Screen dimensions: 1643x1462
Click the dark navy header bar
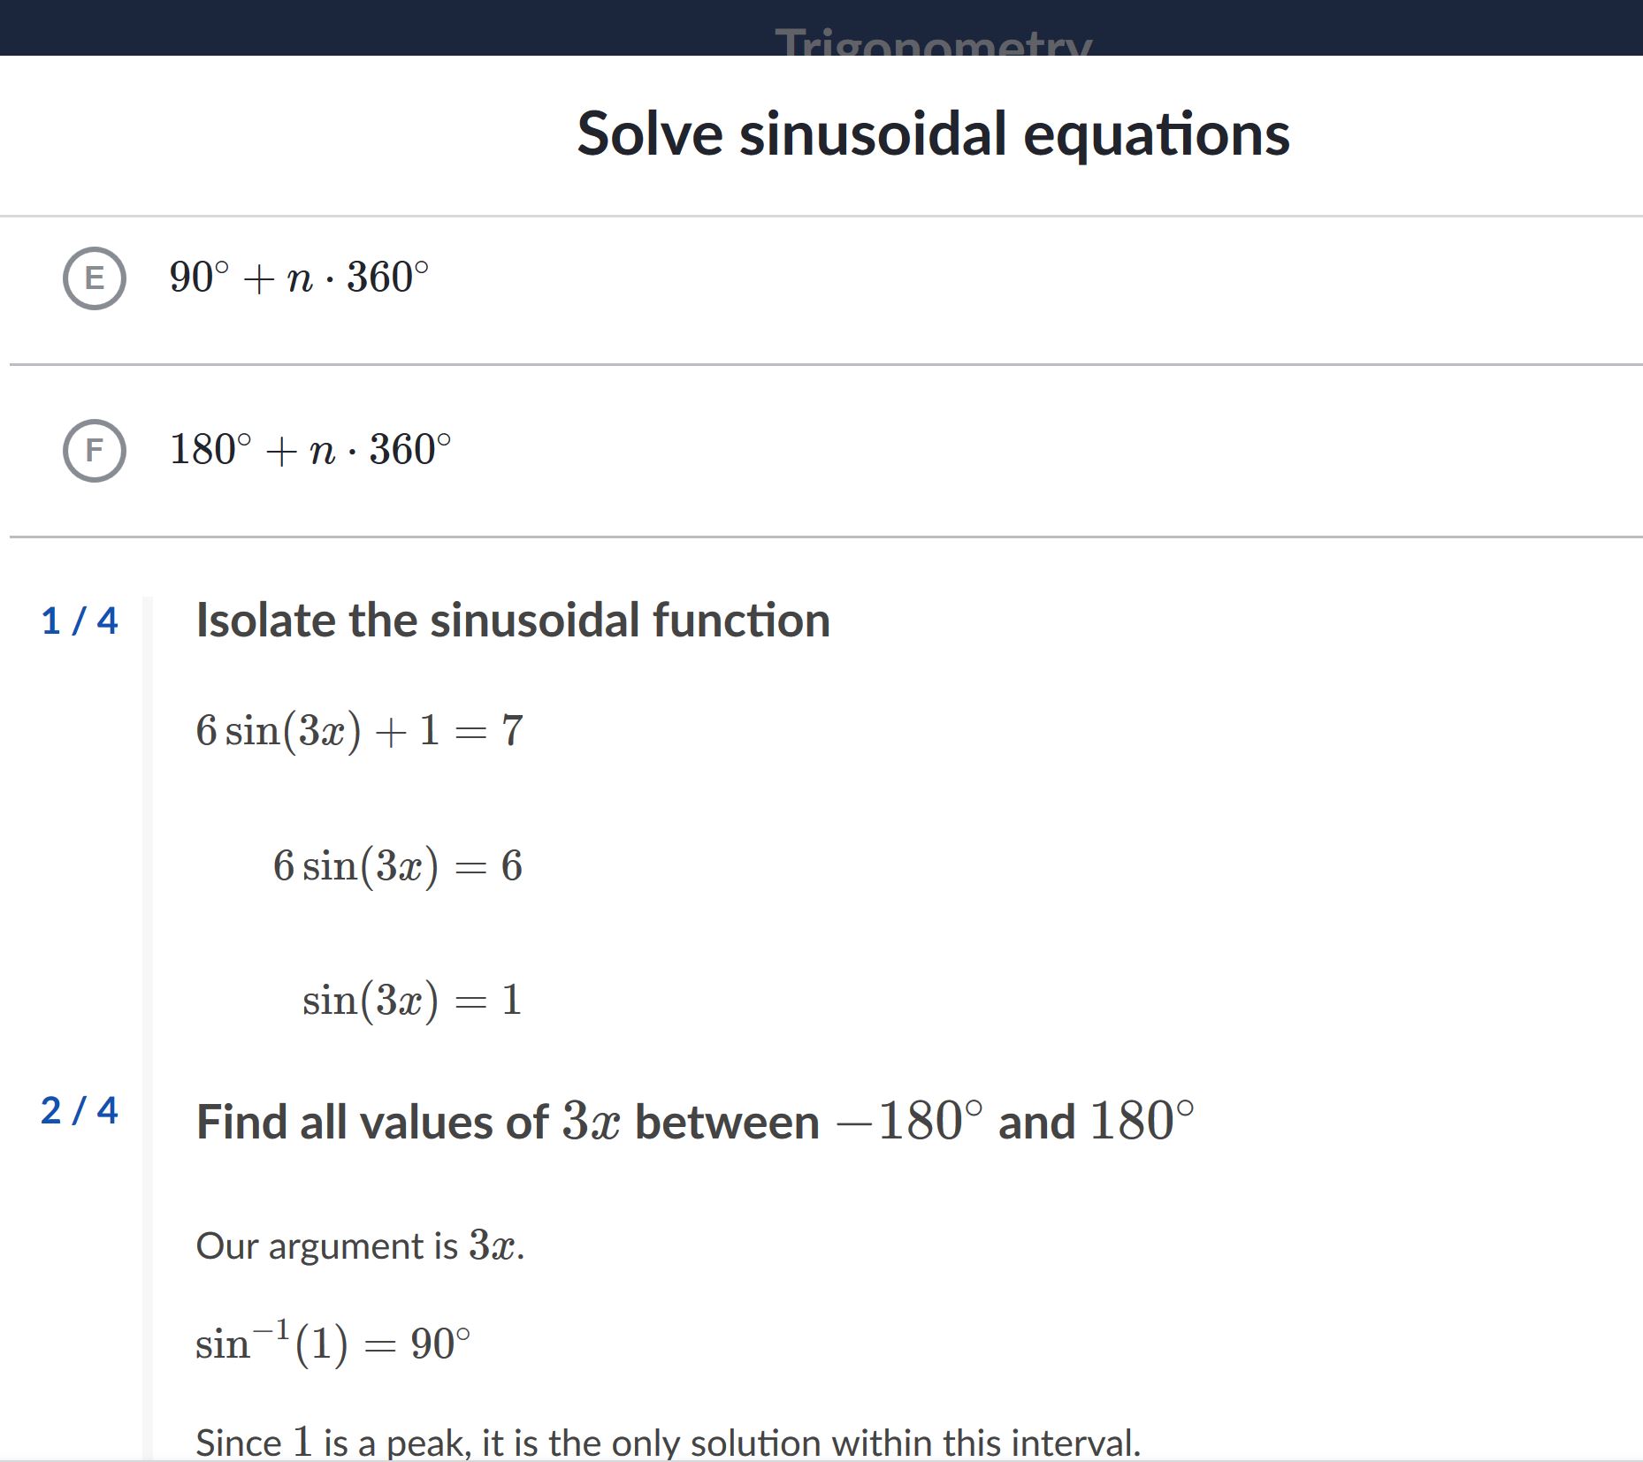(x=821, y=27)
